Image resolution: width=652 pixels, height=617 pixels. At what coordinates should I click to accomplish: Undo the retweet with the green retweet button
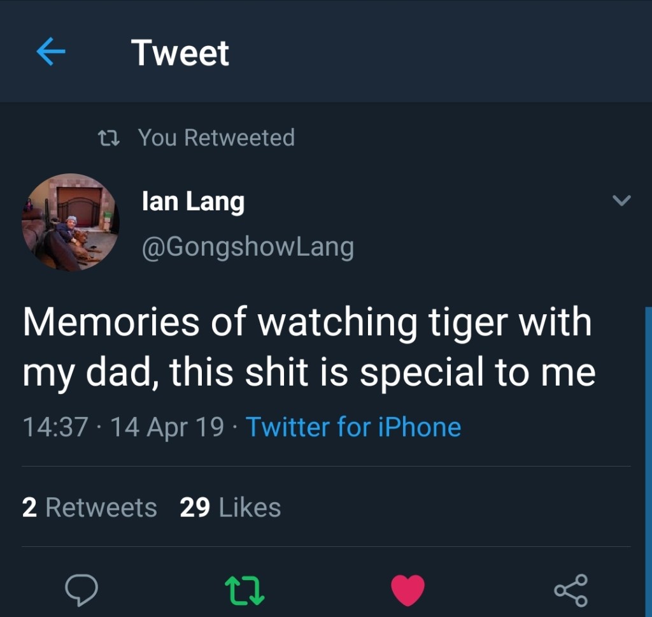[x=245, y=590]
